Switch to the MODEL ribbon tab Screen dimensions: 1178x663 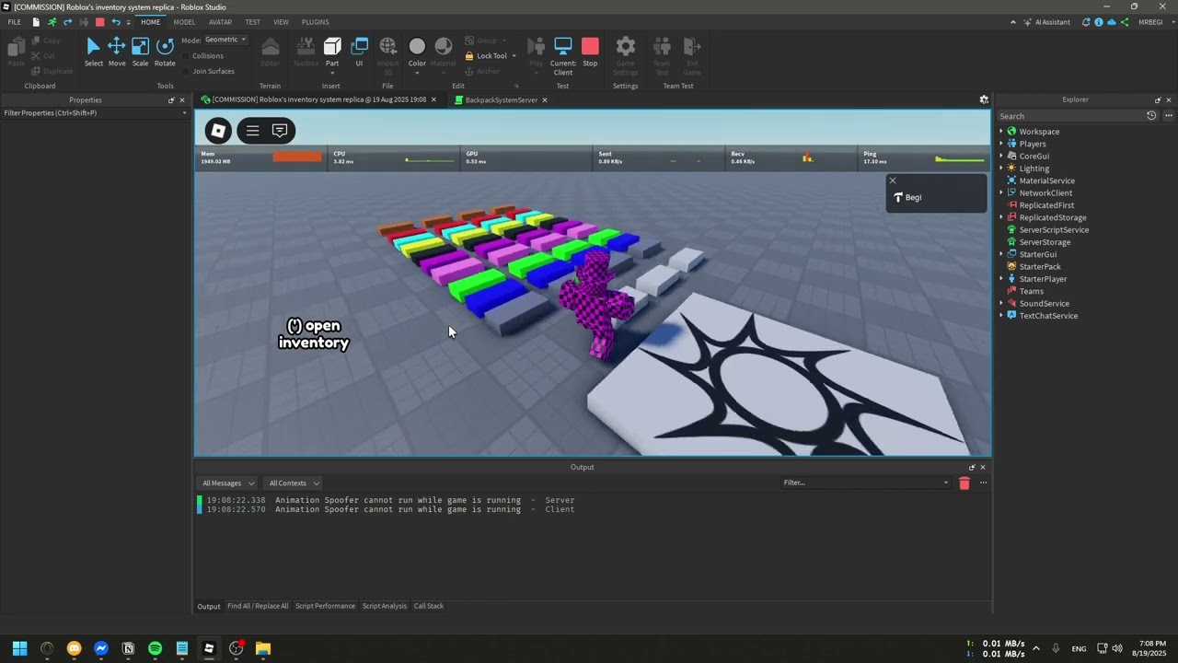click(184, 22)
